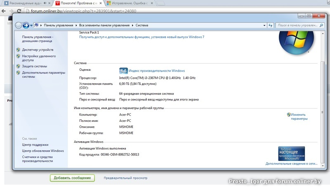The height and width of the screenshot is (191, 330).
Task: Click shield icon beside 'Диспетчер устройств'
Action: coord(18,50)
